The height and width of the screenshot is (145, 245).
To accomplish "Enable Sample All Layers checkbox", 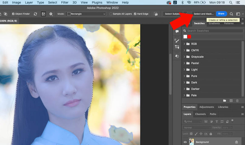I will 111,14.
